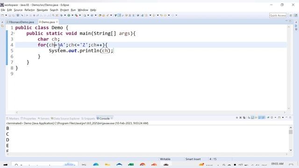This screenshot has width=299, height=168.
Task: Click inside the Quick Access field
Action: (278, 15)
